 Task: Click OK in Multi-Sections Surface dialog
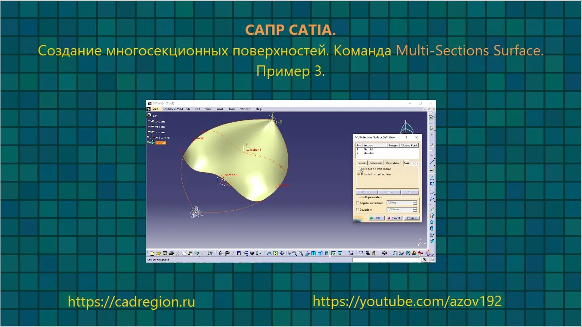point(376,218)
